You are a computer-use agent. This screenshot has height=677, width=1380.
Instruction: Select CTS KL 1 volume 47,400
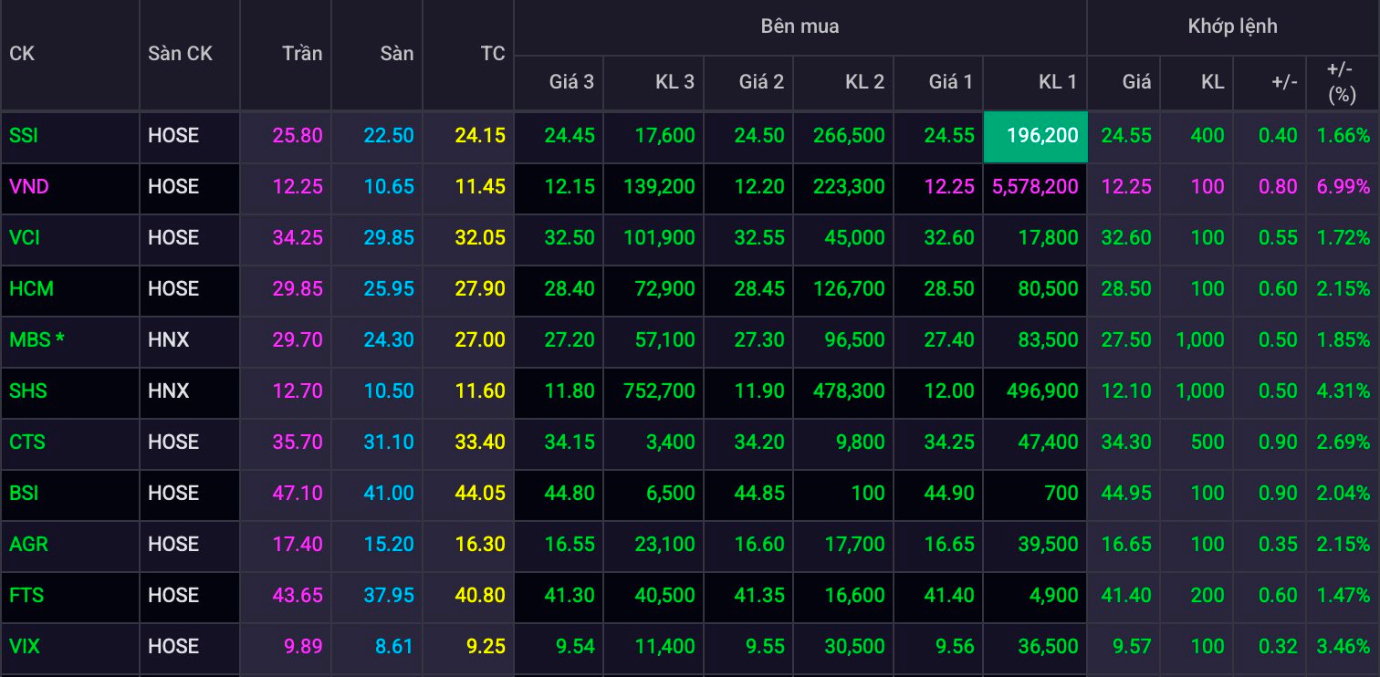(1048, 443)
